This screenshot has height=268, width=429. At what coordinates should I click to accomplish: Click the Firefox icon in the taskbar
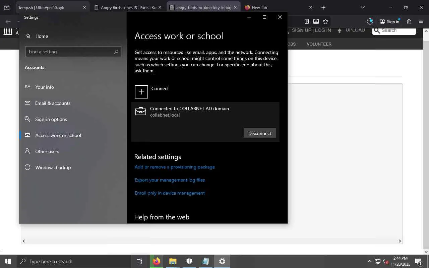pyautogui.click(x=156, y=261)
